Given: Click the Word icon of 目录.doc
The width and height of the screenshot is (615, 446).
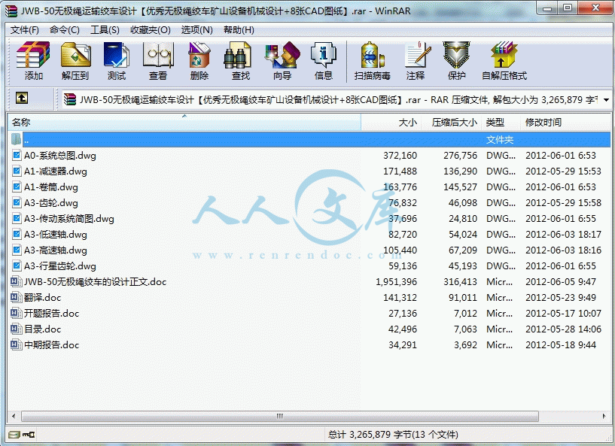Looking at the screenshot, I should 16,329.
